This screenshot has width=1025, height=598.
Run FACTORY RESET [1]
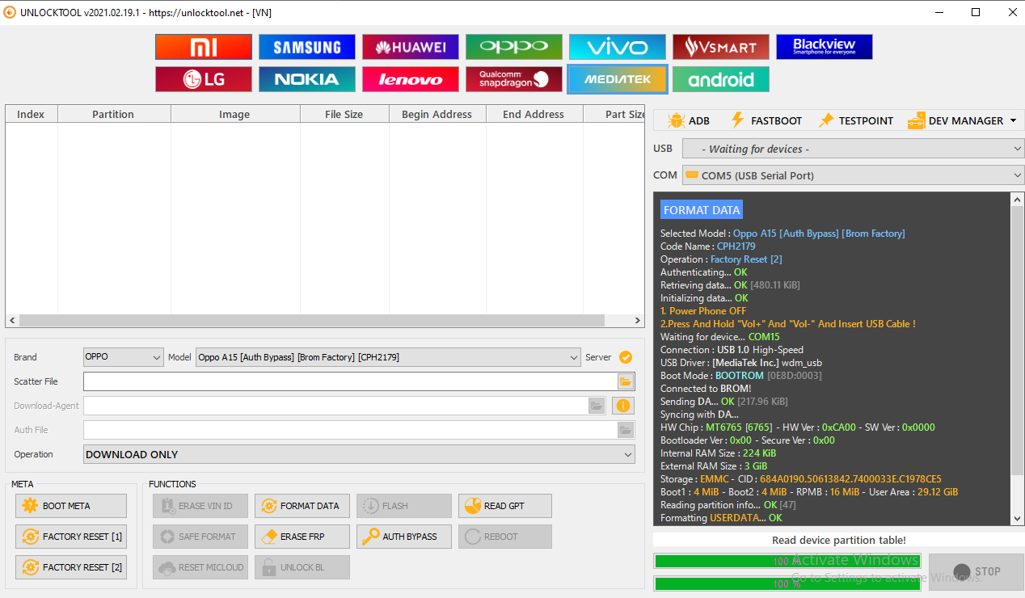[x=71, y=537]
